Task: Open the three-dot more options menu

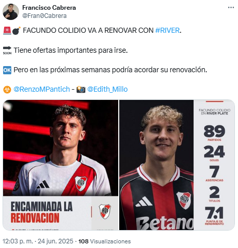Action: (x=231, y=8)
